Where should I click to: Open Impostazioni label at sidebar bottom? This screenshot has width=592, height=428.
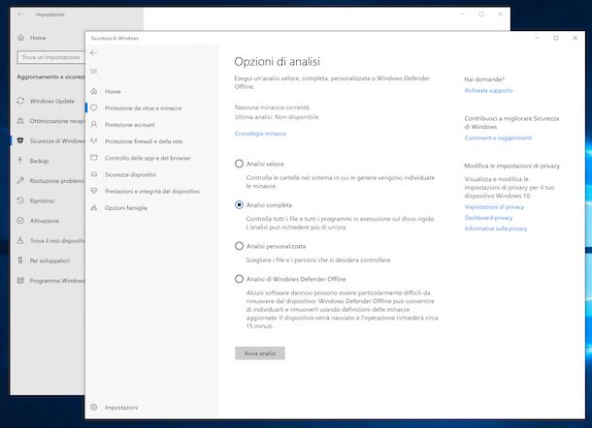tap(121, 408)
